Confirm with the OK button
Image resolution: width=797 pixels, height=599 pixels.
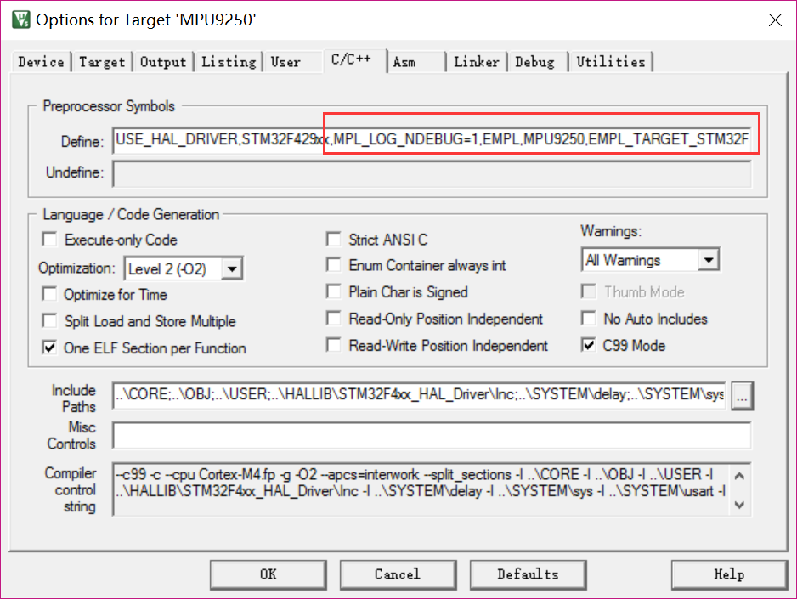pos(268,574)
